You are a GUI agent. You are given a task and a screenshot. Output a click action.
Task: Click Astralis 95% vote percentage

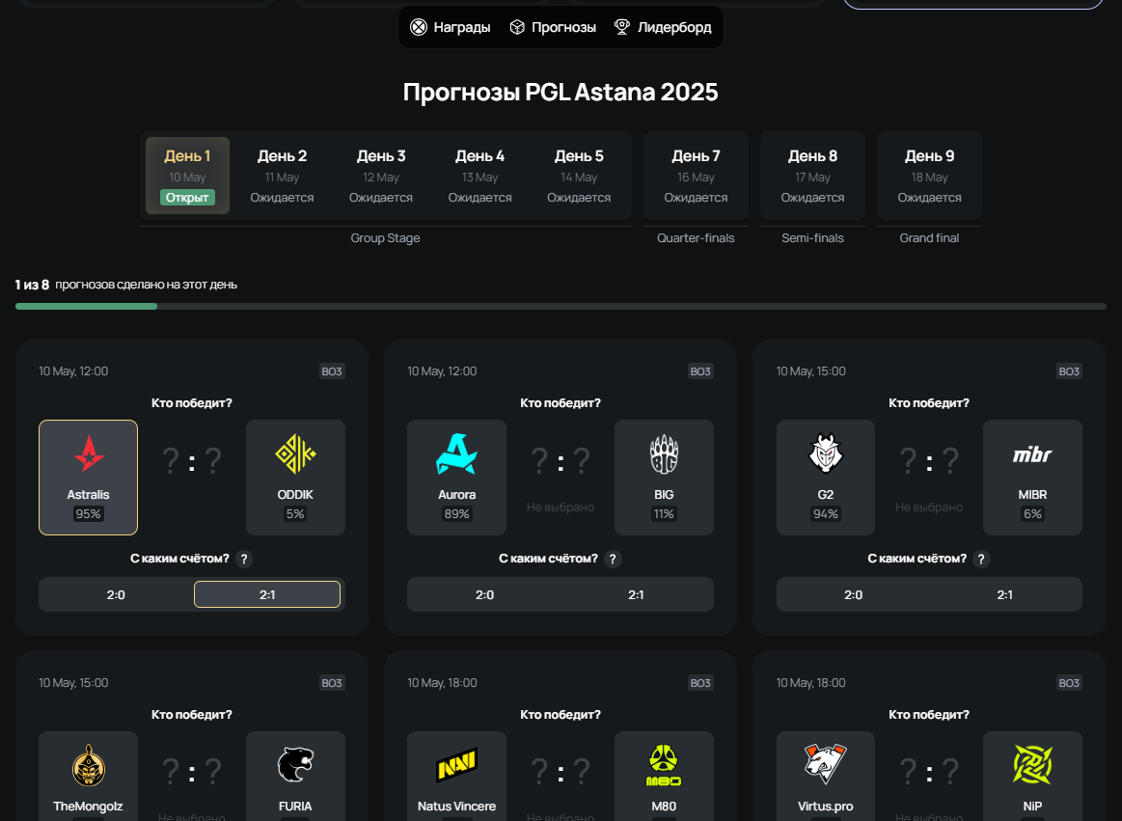[88, 514]
